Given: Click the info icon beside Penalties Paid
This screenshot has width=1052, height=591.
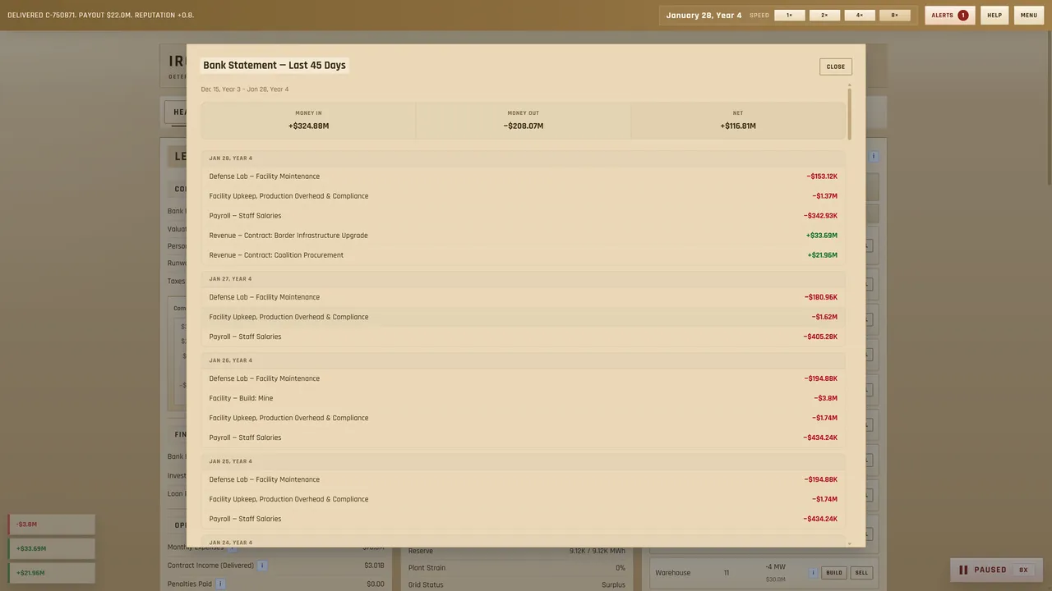Looking at the screenshot, I should tap(220, 584).
